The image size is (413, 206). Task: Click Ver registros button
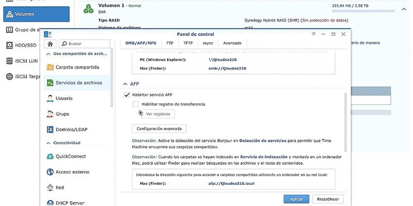(x=158, y=114)
